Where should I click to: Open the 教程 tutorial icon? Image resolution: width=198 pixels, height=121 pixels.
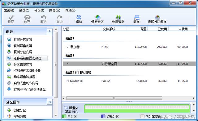(x=136, y=19)
